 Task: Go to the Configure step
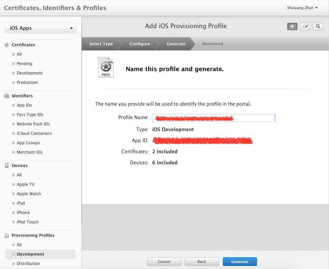[140, 44]
